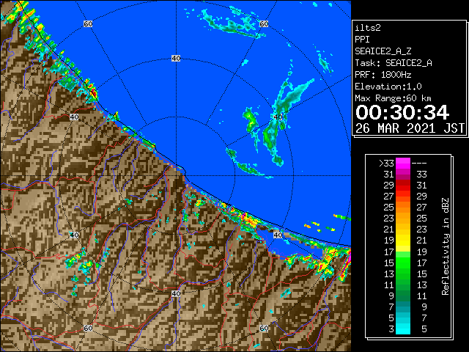Click the 'PRF: 1800Hz' text
The width and height of the screenshot is (469, 352).
pos(383,75)
